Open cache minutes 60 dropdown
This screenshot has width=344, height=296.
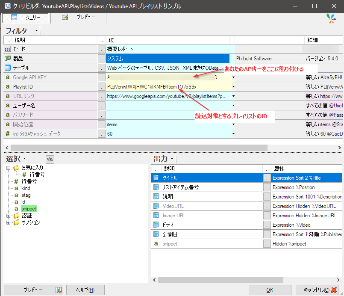(233, 134)
